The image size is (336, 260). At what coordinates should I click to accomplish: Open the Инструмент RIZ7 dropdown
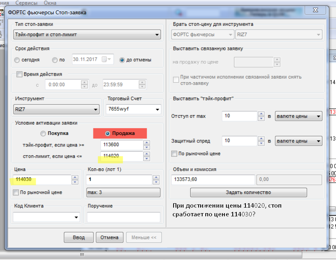coord(56,110)
